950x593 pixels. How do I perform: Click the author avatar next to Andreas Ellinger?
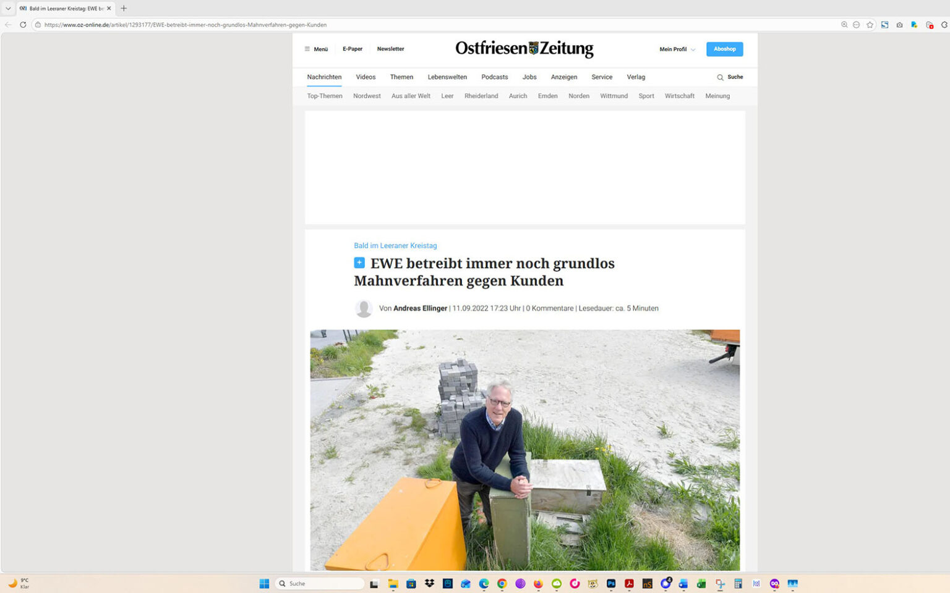point(364,308)
